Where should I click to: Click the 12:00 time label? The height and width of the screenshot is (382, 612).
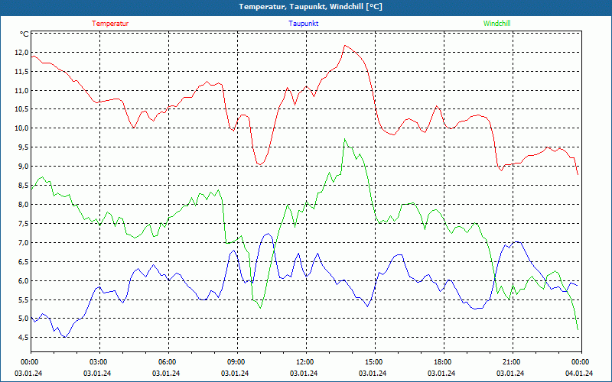pos(306,361)
